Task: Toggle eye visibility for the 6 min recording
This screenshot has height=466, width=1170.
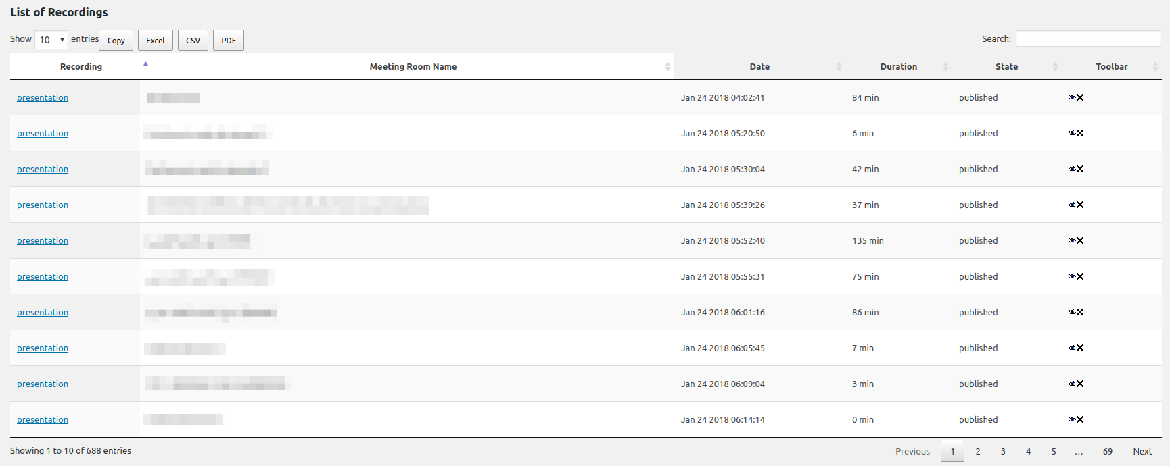Action: pyautogui.click(x=1072, y=133)
